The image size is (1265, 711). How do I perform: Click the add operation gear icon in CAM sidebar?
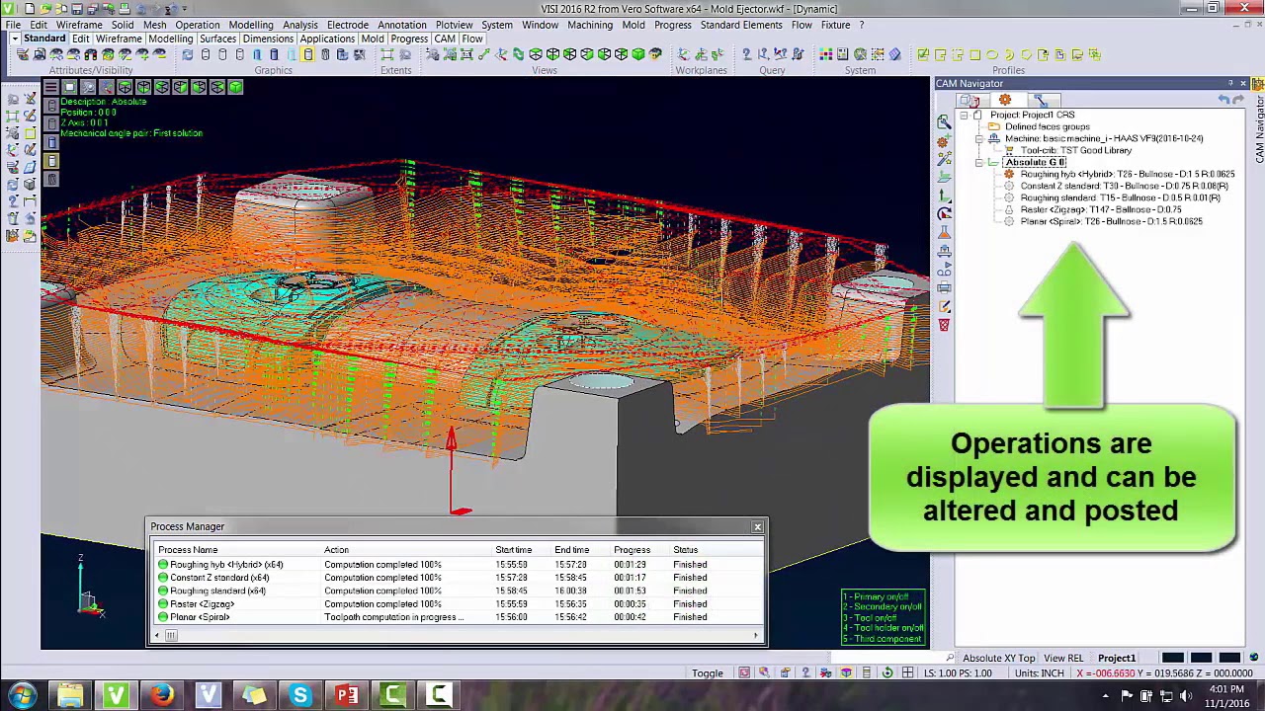point(944,142)
